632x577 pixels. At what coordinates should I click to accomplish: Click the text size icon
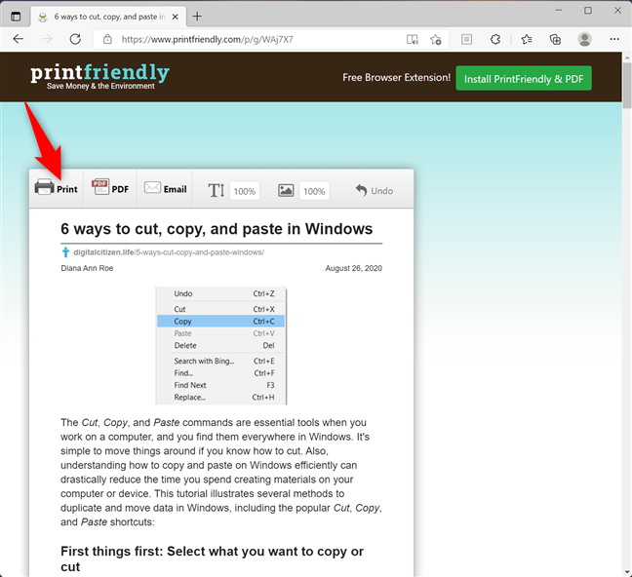click(217, 190)
